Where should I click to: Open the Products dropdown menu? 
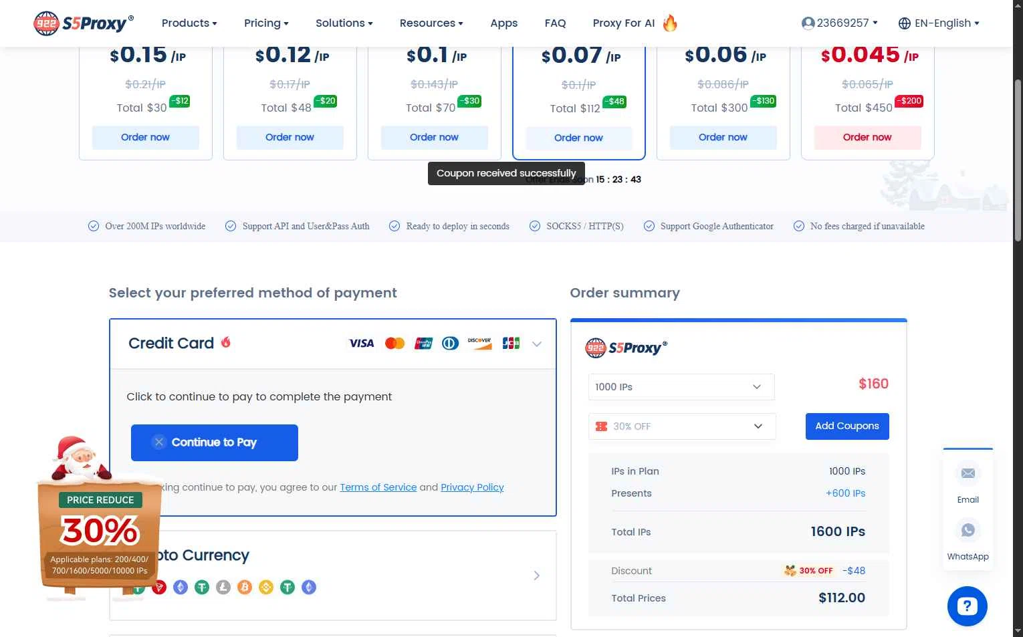click(x=189, y=23)
